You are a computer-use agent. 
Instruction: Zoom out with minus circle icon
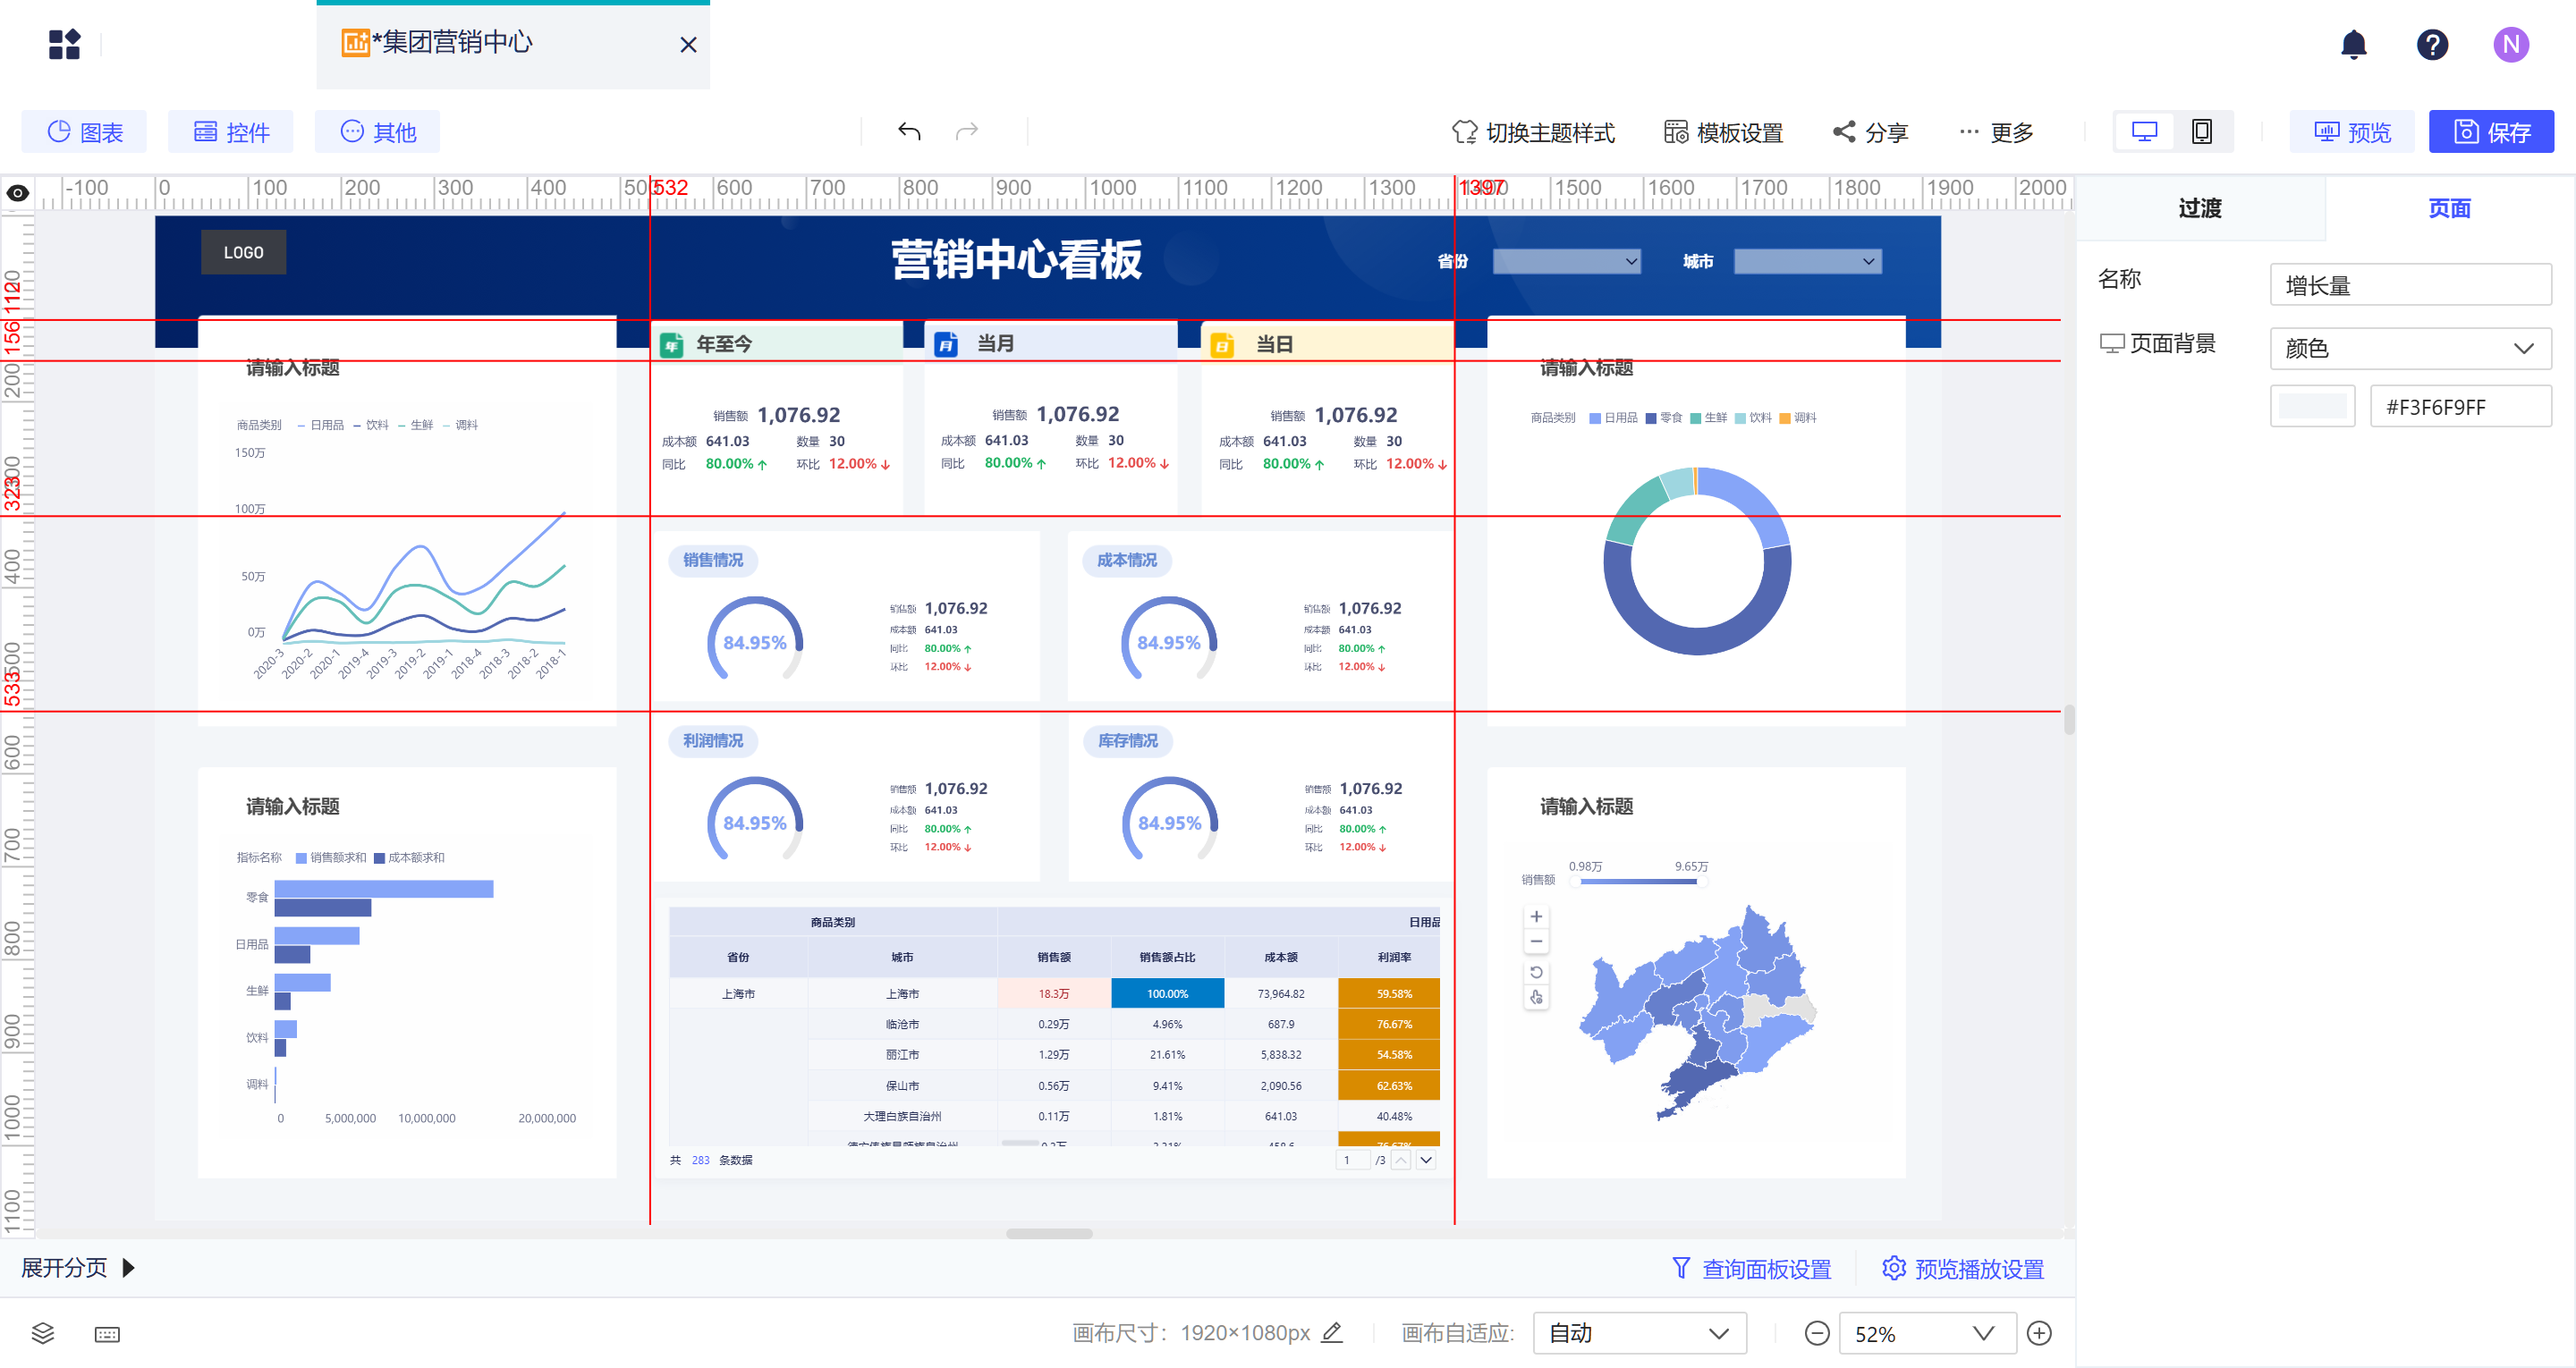pyautogui.click(x=1817, y=1333)
